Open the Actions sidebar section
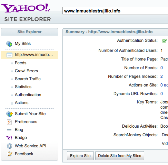This screenshot has width=168, height=165. (x=22, y=103)
